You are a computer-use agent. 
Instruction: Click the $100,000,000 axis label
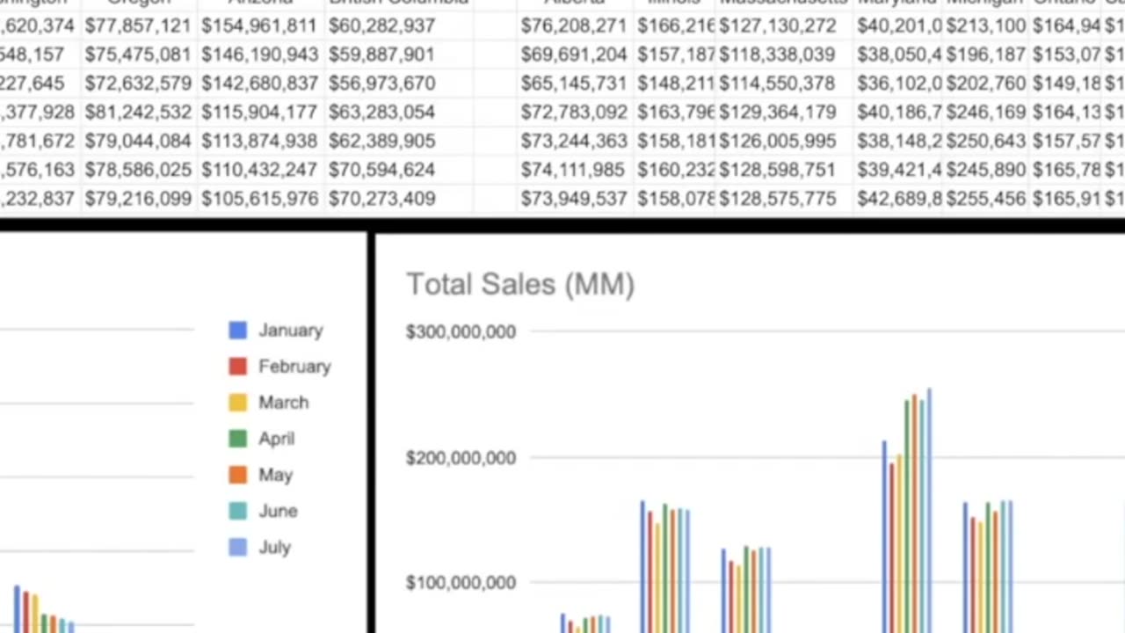tap(461, 582)
